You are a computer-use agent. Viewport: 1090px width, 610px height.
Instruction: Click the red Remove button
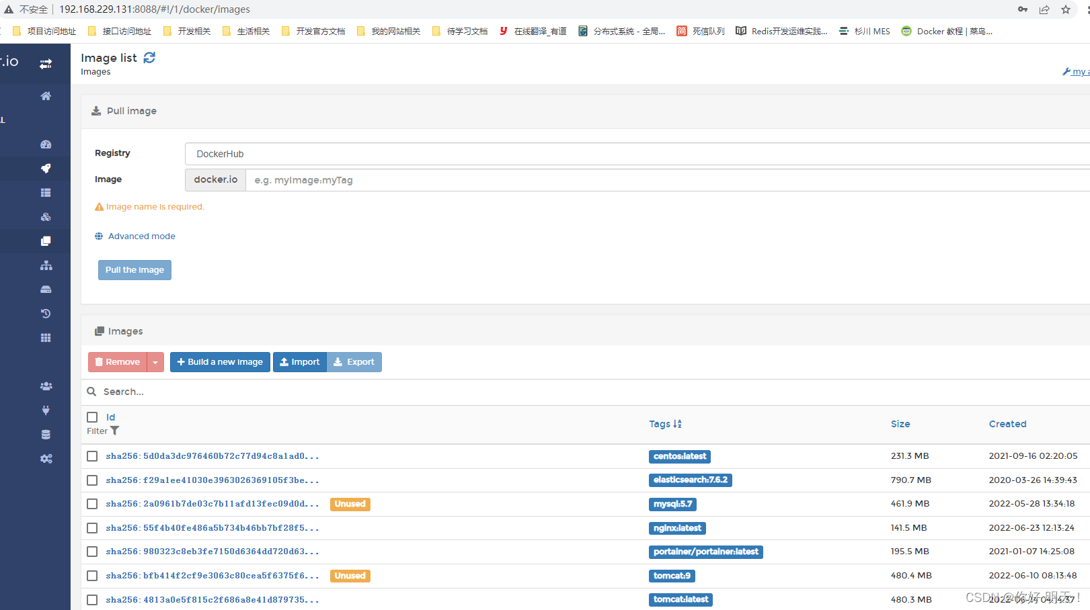point(118,362)
